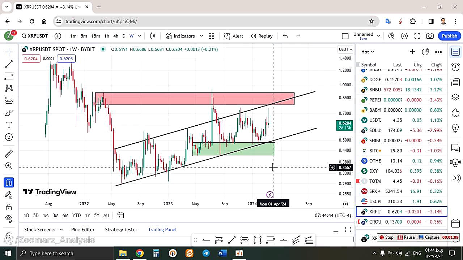Open the XRPUSDT symbol search
The height and width of the screenshot is (260, 463).
pyautogui.click(x=35, y=36)
